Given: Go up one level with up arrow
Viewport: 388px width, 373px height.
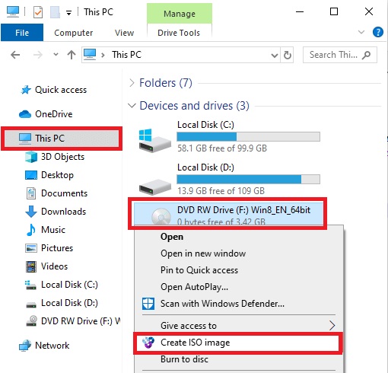Looking at the screenshot, I should click(72, 55).
